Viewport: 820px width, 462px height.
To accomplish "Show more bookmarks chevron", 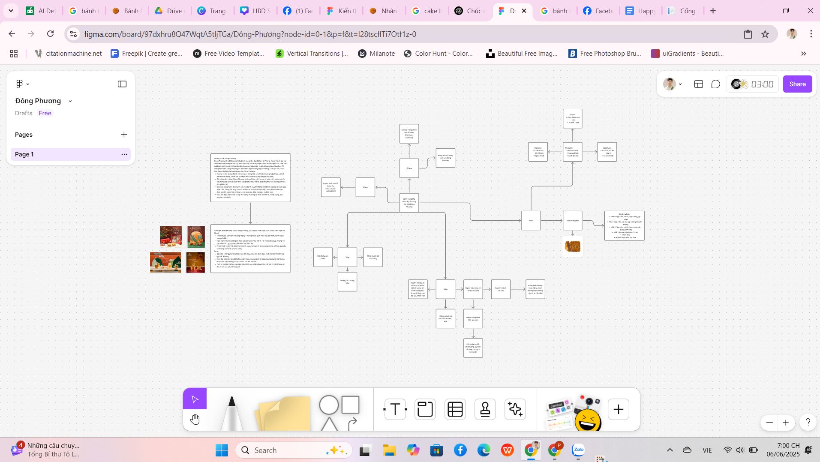I will pyautogui.click(x=804, y=54).
